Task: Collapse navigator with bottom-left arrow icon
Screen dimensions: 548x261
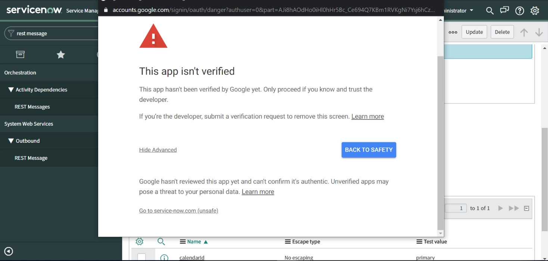Action: 9,251
